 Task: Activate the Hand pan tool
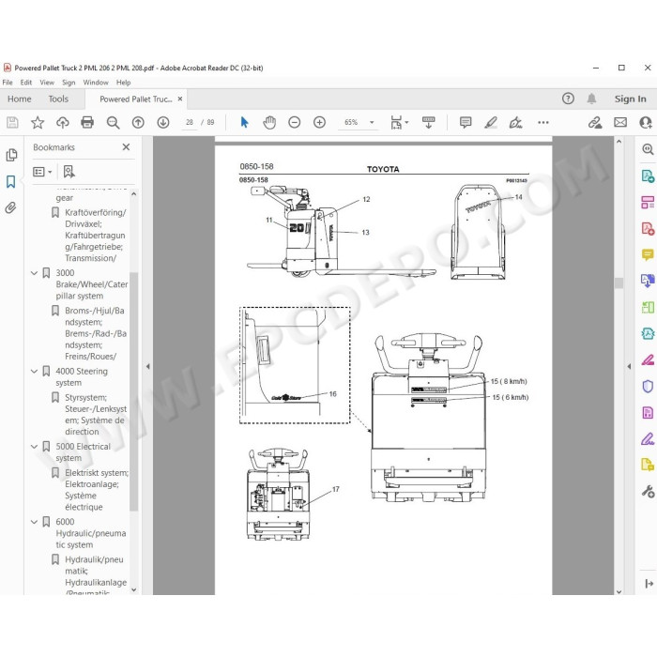269,122
